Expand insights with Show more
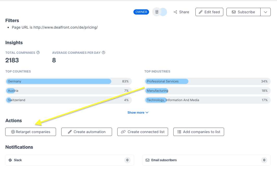 (x=138, y=113)
